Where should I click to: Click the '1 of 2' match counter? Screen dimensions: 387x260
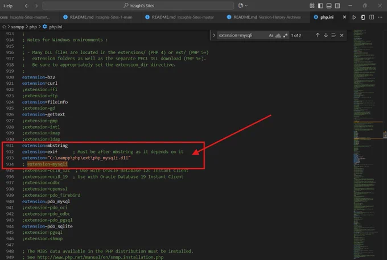pos(296,35)
